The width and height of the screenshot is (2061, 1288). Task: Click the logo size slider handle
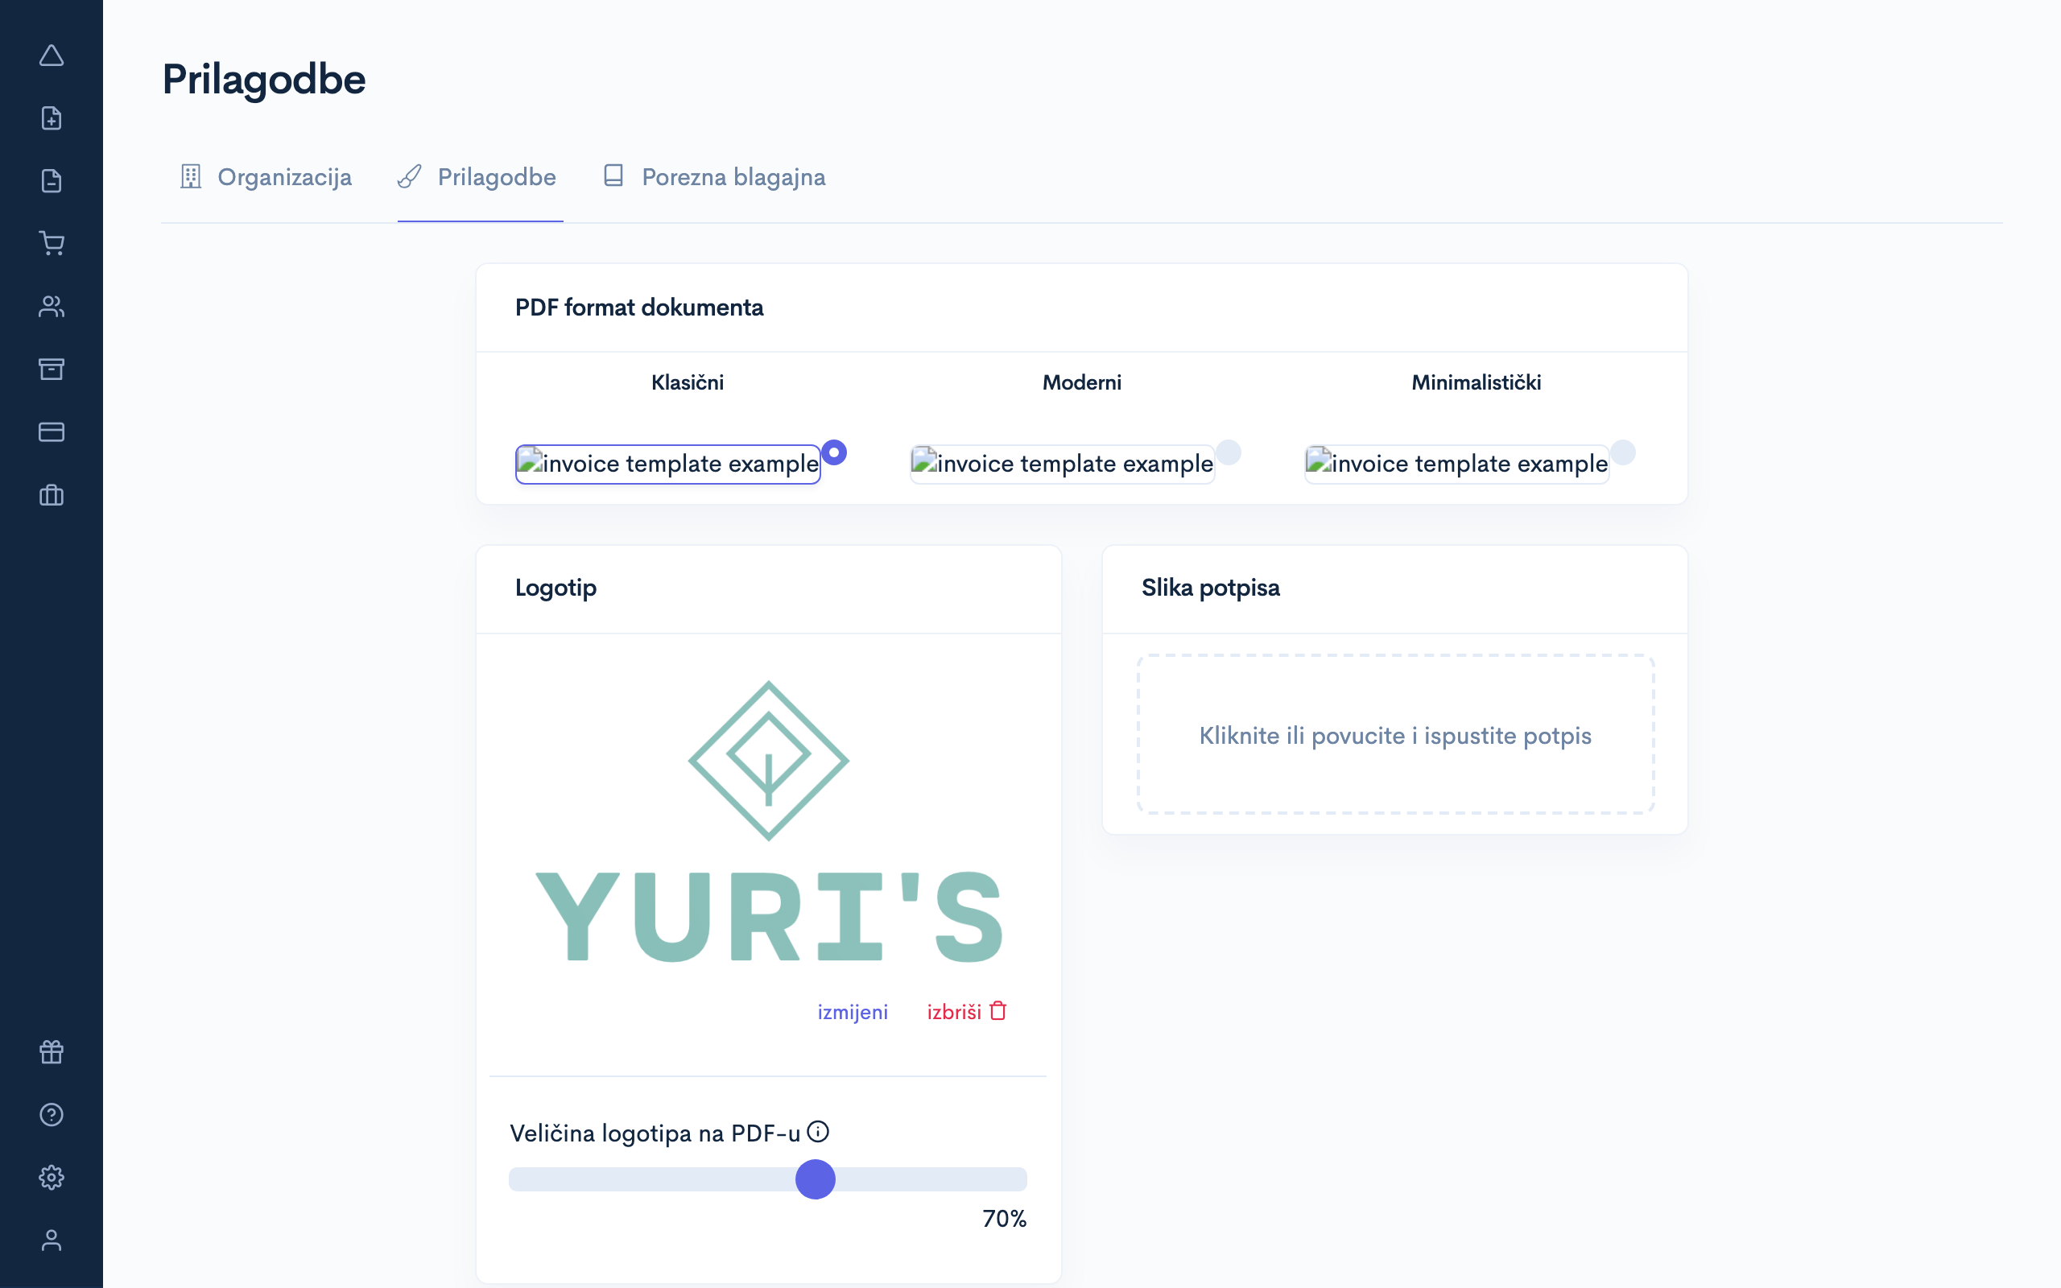815,1179
